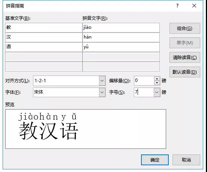This screenshot has height=172, width=207.
Task: Click the 偏移量 value field
Action: tap(144, 81)
